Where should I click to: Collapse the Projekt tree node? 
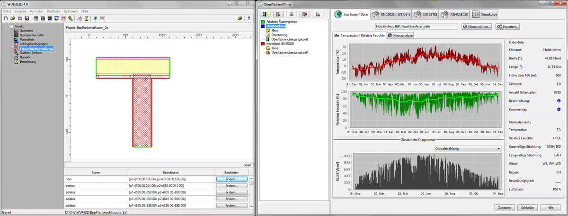6,26
